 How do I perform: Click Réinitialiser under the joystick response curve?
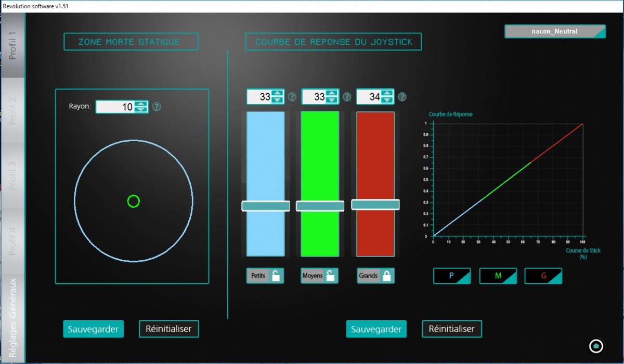452,329
